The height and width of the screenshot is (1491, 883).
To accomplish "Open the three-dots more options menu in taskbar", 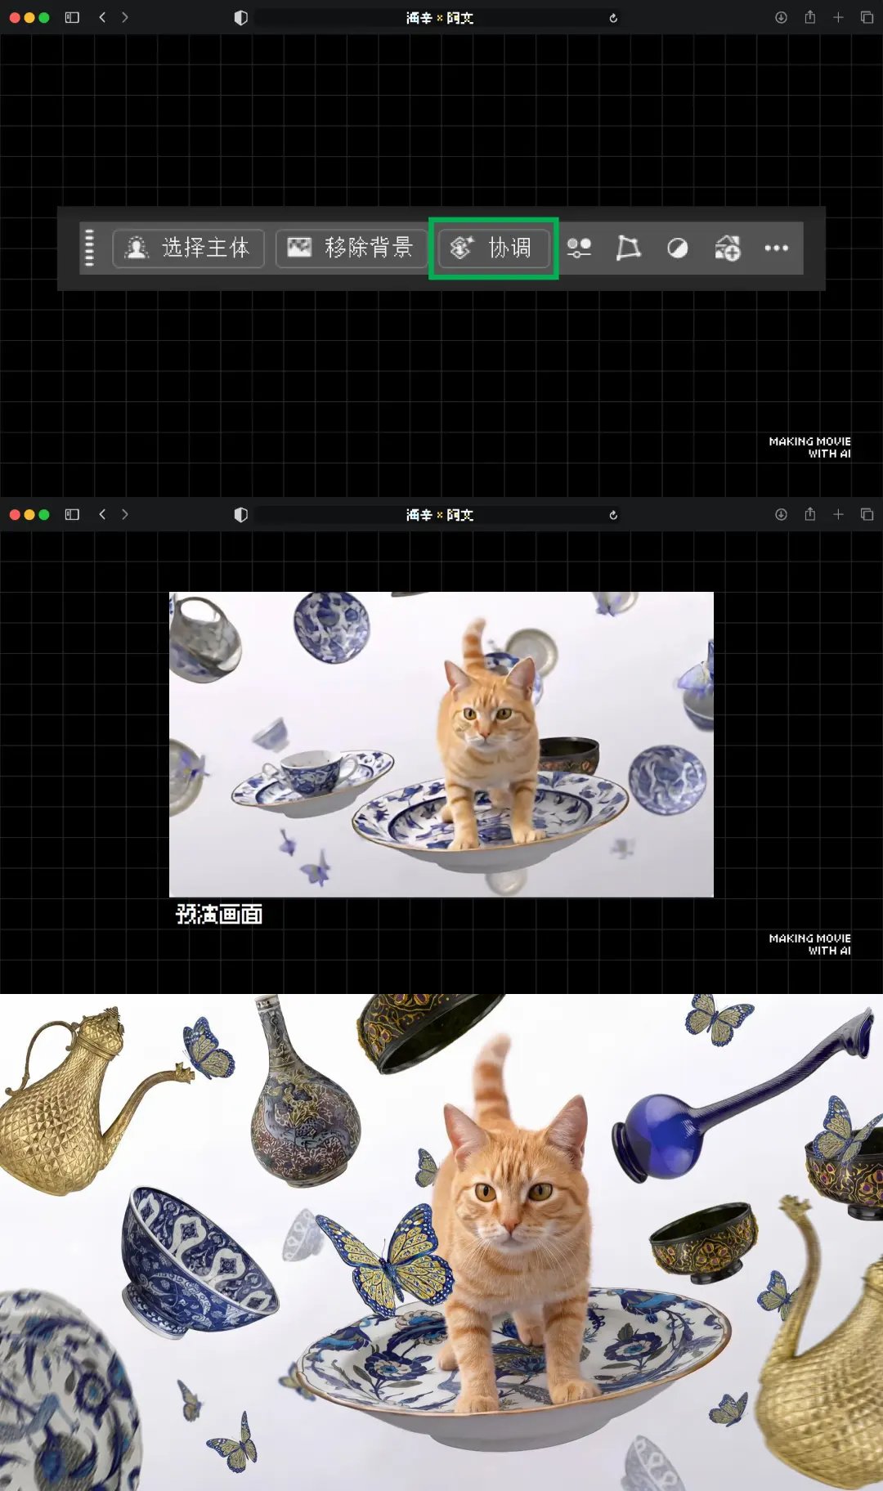I will 776,248.
